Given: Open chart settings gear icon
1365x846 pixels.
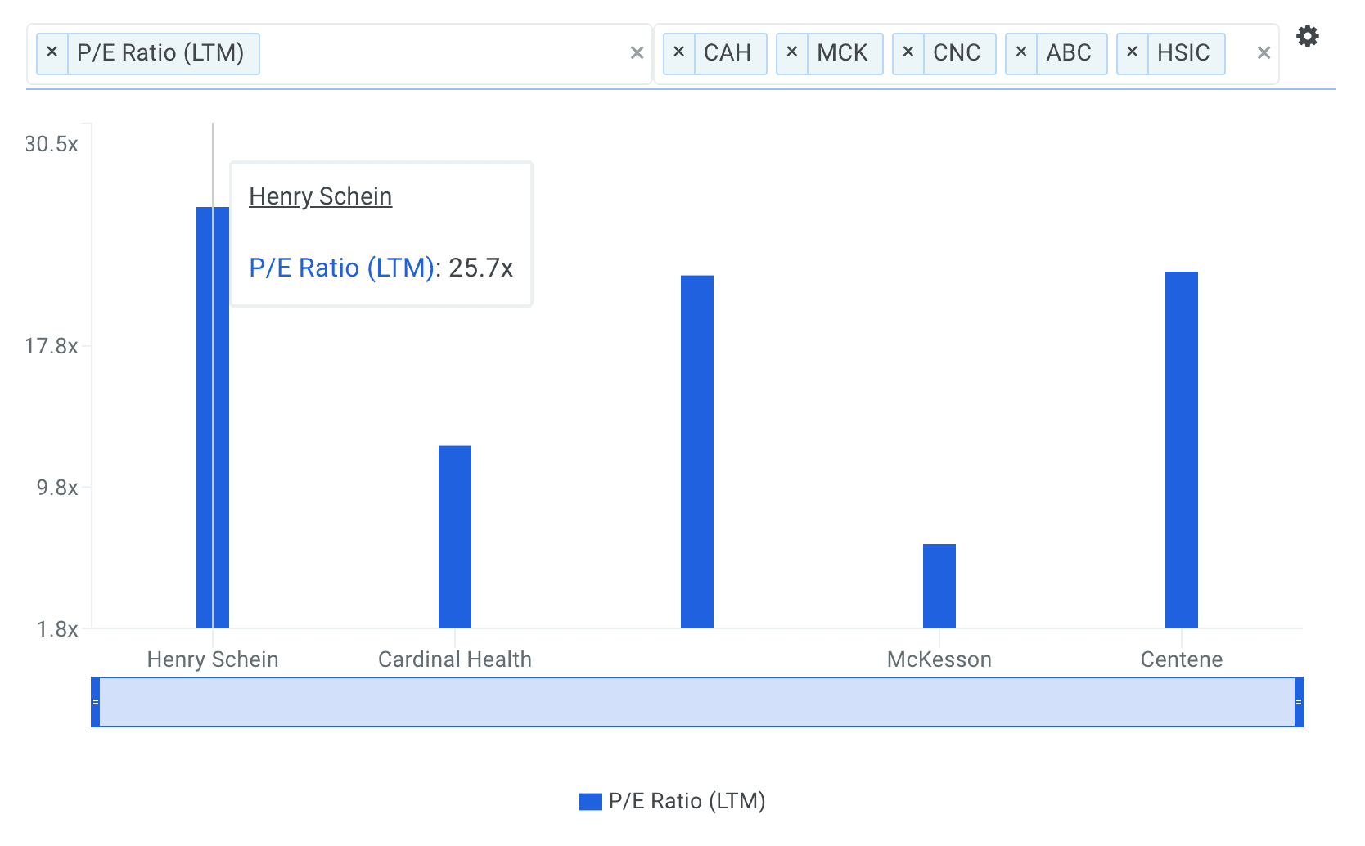Looking at the screenshot, I should (1307, 37).
